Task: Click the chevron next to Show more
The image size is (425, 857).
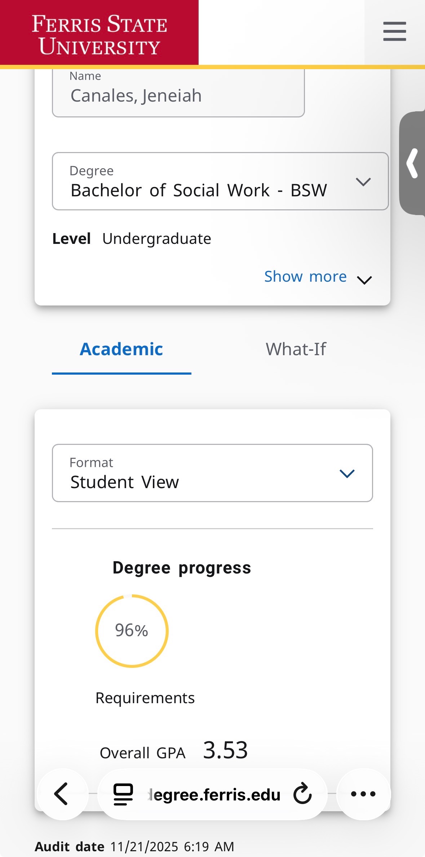Action: (x=364, y=280)
